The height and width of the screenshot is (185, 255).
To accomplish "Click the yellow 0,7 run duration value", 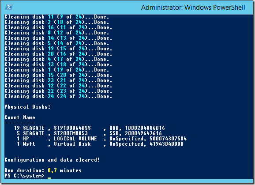I will click(x=52, y=170).
